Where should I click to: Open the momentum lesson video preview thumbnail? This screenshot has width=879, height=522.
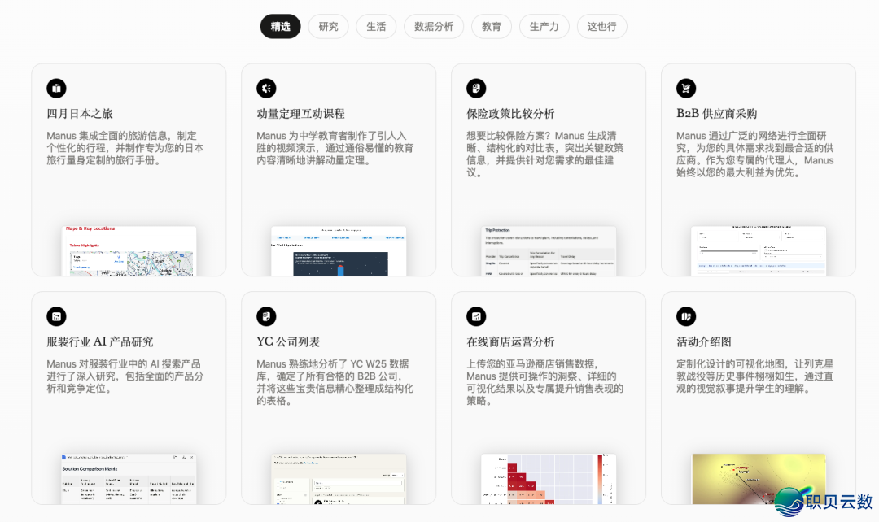coord(339,251)
